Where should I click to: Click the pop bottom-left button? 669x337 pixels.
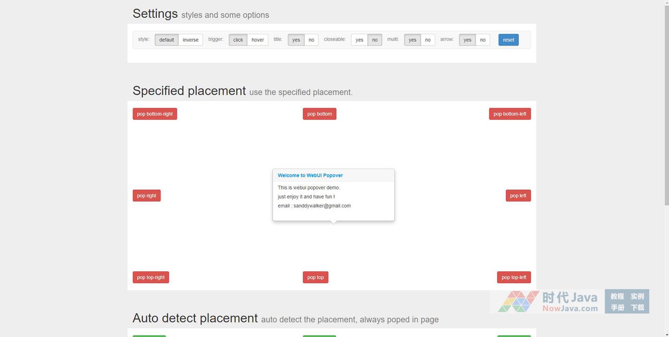pyautogui.click(x=509, y=114)
